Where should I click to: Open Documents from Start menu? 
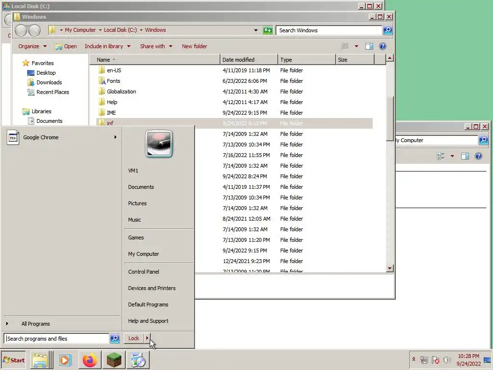(x=141, y=187)
